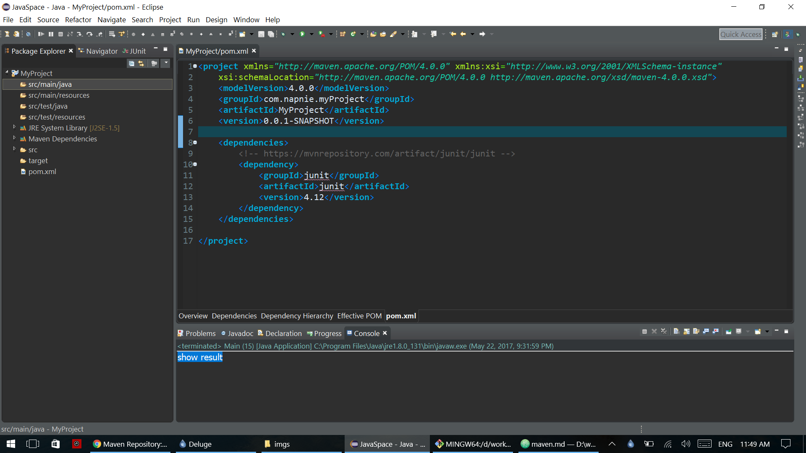Toggle Scroll Lock in Console toolbar
Image resolution: width=806 pixels, height=453 pixels.
tap(686, 331)
